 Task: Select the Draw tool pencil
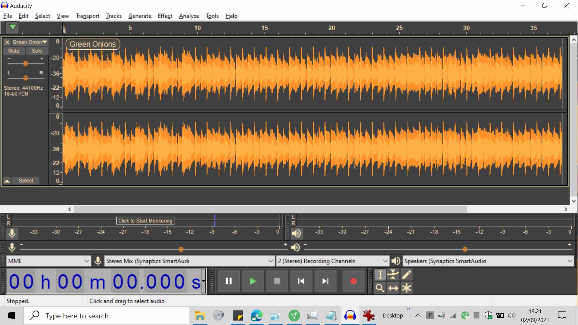coord(407,274)
